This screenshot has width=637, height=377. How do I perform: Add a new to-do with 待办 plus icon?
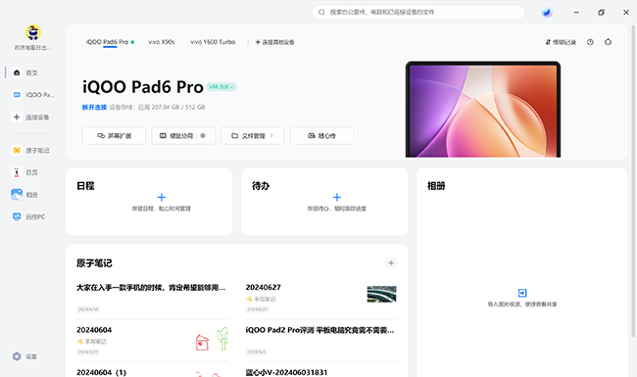[337, 197]
